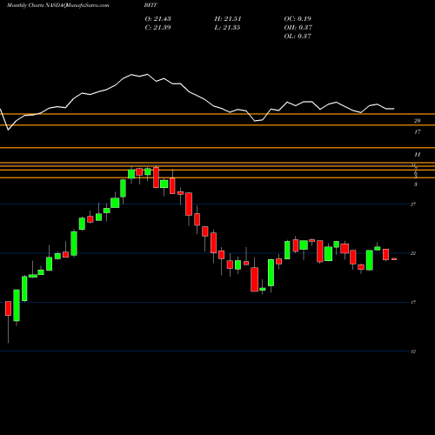The image size is (435, 435).
Task: Click the end of the white indicator line
Action: pos(393,109)
